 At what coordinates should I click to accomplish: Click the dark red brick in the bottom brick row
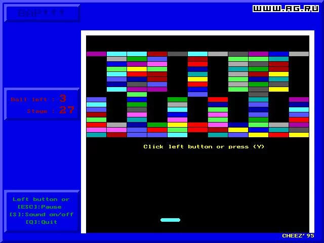116,135
